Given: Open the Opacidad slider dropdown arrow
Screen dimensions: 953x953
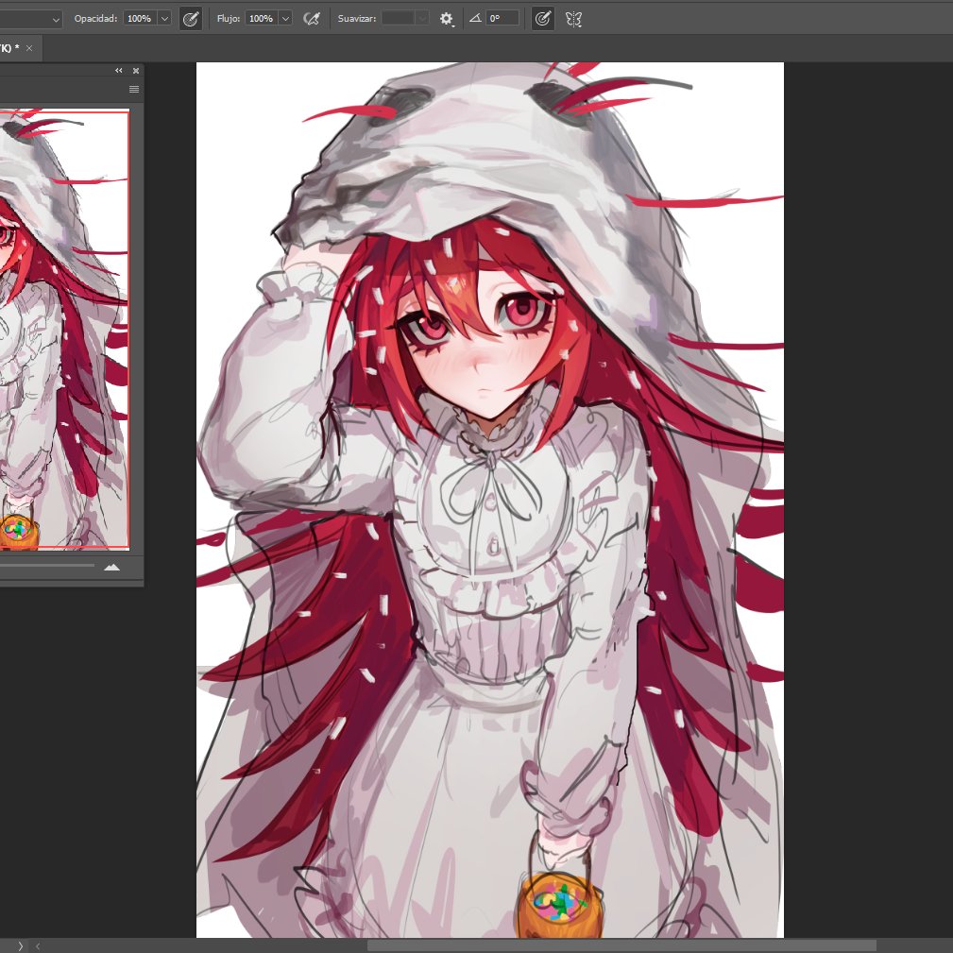Looking at the screenshot, I should (x=164, y=18).
